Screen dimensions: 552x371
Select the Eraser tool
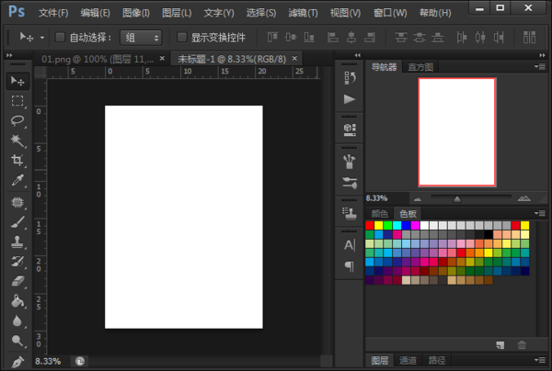tap(17, 281)
